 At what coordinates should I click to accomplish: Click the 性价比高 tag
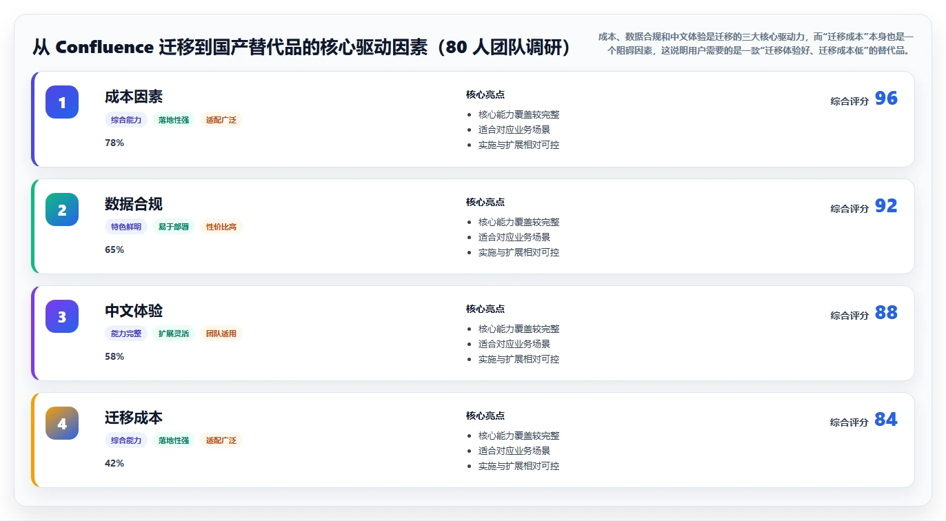[221, 227]
